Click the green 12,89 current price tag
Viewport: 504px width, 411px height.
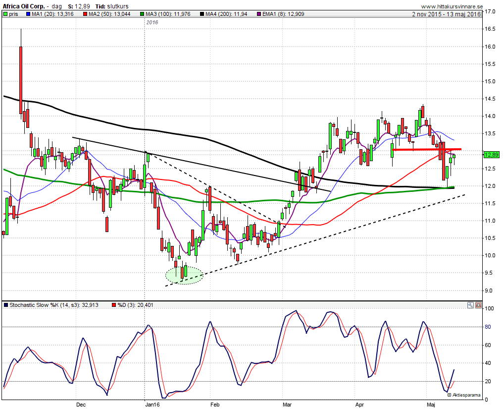tap(491, 155)
